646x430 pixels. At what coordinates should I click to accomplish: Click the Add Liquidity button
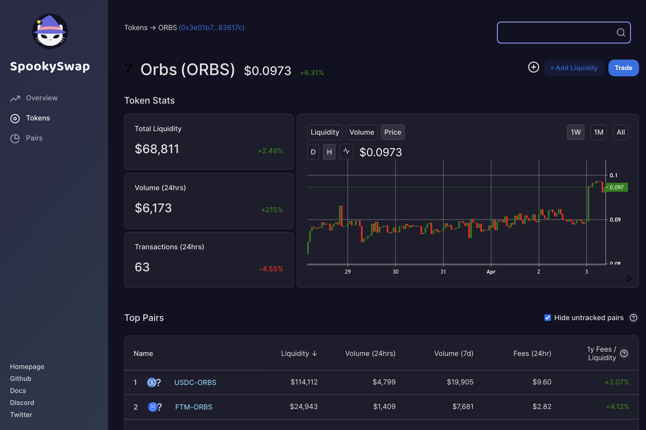coord(574,68)
